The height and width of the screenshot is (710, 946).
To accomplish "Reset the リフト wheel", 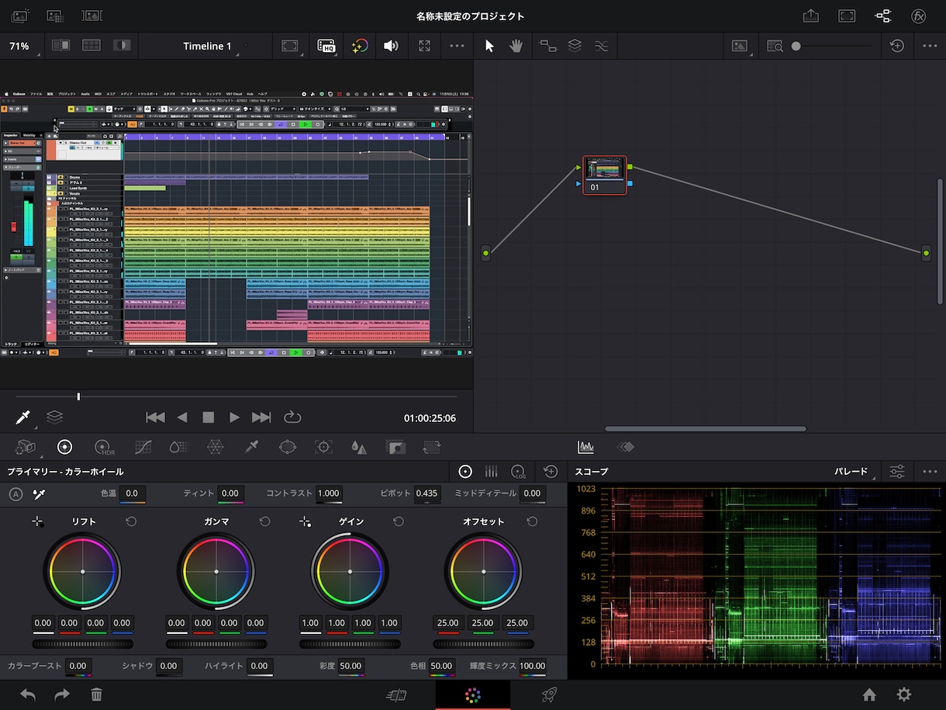I will coord(131,521).
